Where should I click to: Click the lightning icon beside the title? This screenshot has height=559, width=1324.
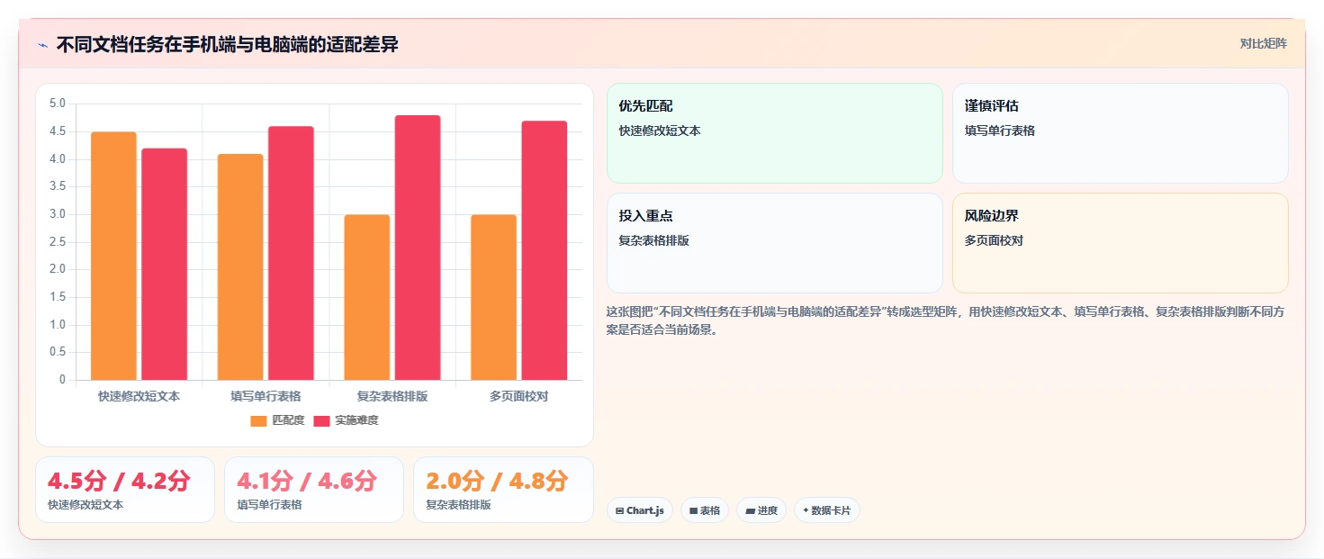click(x=42, y=45)
